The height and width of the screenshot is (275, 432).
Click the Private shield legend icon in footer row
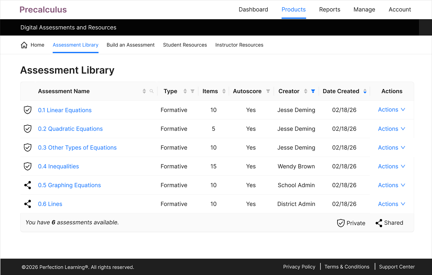341,223
